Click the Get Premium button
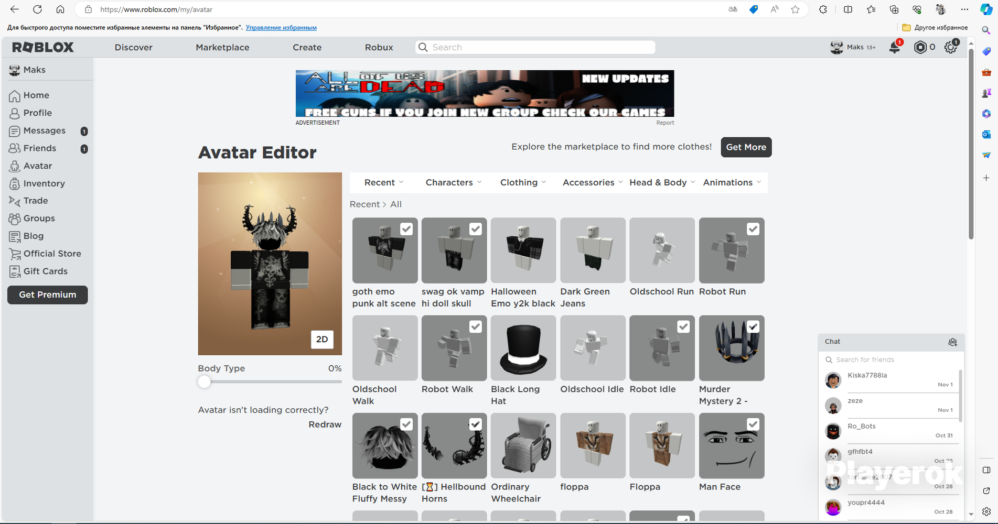This screenshot has height=524, width=998. coord(48,294)
